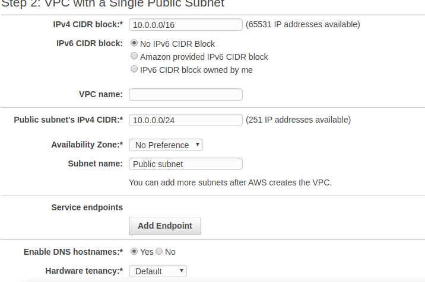
Task: Click the Service endpoints section label
Action: click(87, 207)
